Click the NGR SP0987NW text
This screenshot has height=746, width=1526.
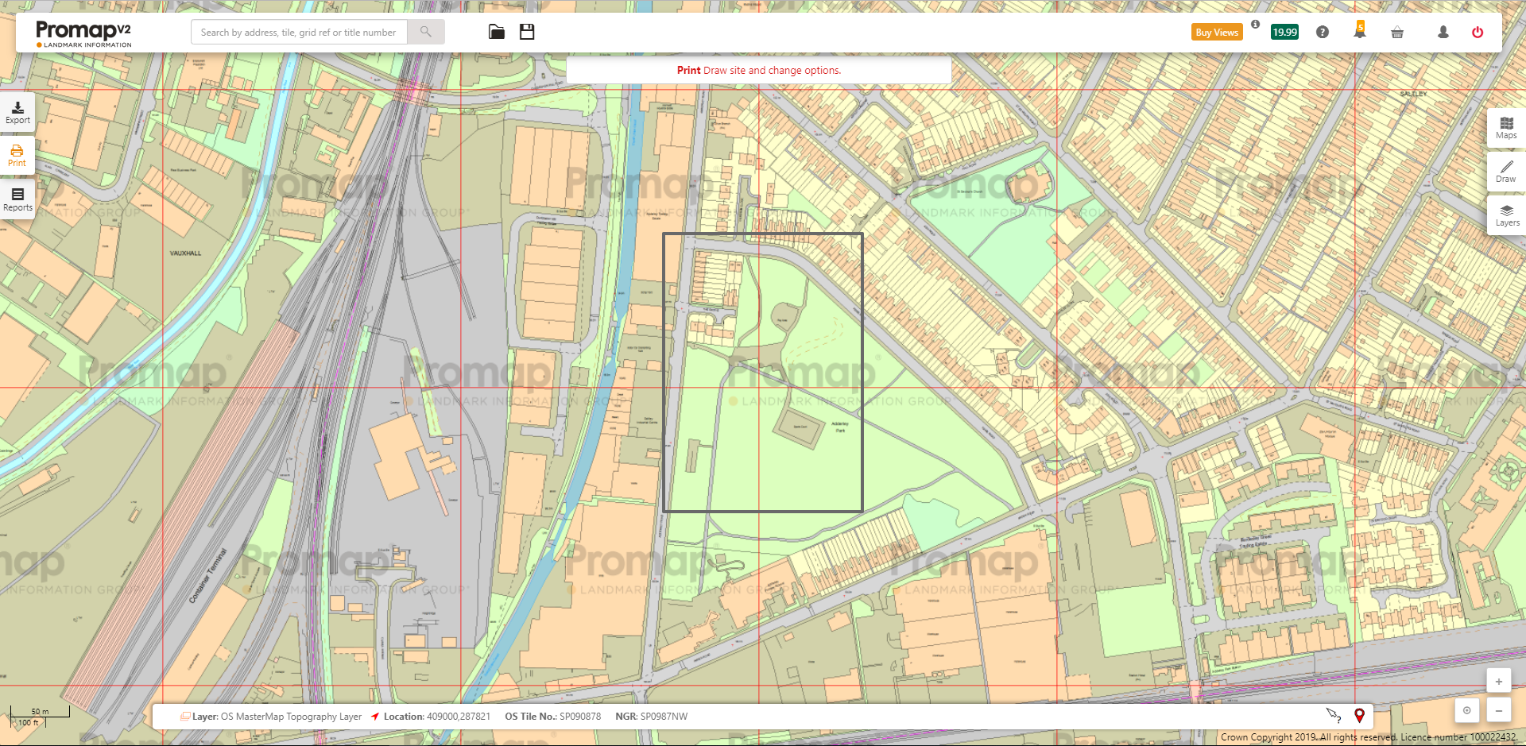(x=652, y=717)
